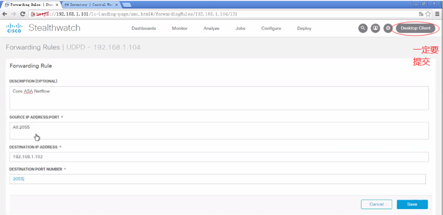The height and width of the screenshot is (215, 443).
Task: Click the 'SOURCE IP ADDRESS:PORT' label
Action: (x=35, y=117)
